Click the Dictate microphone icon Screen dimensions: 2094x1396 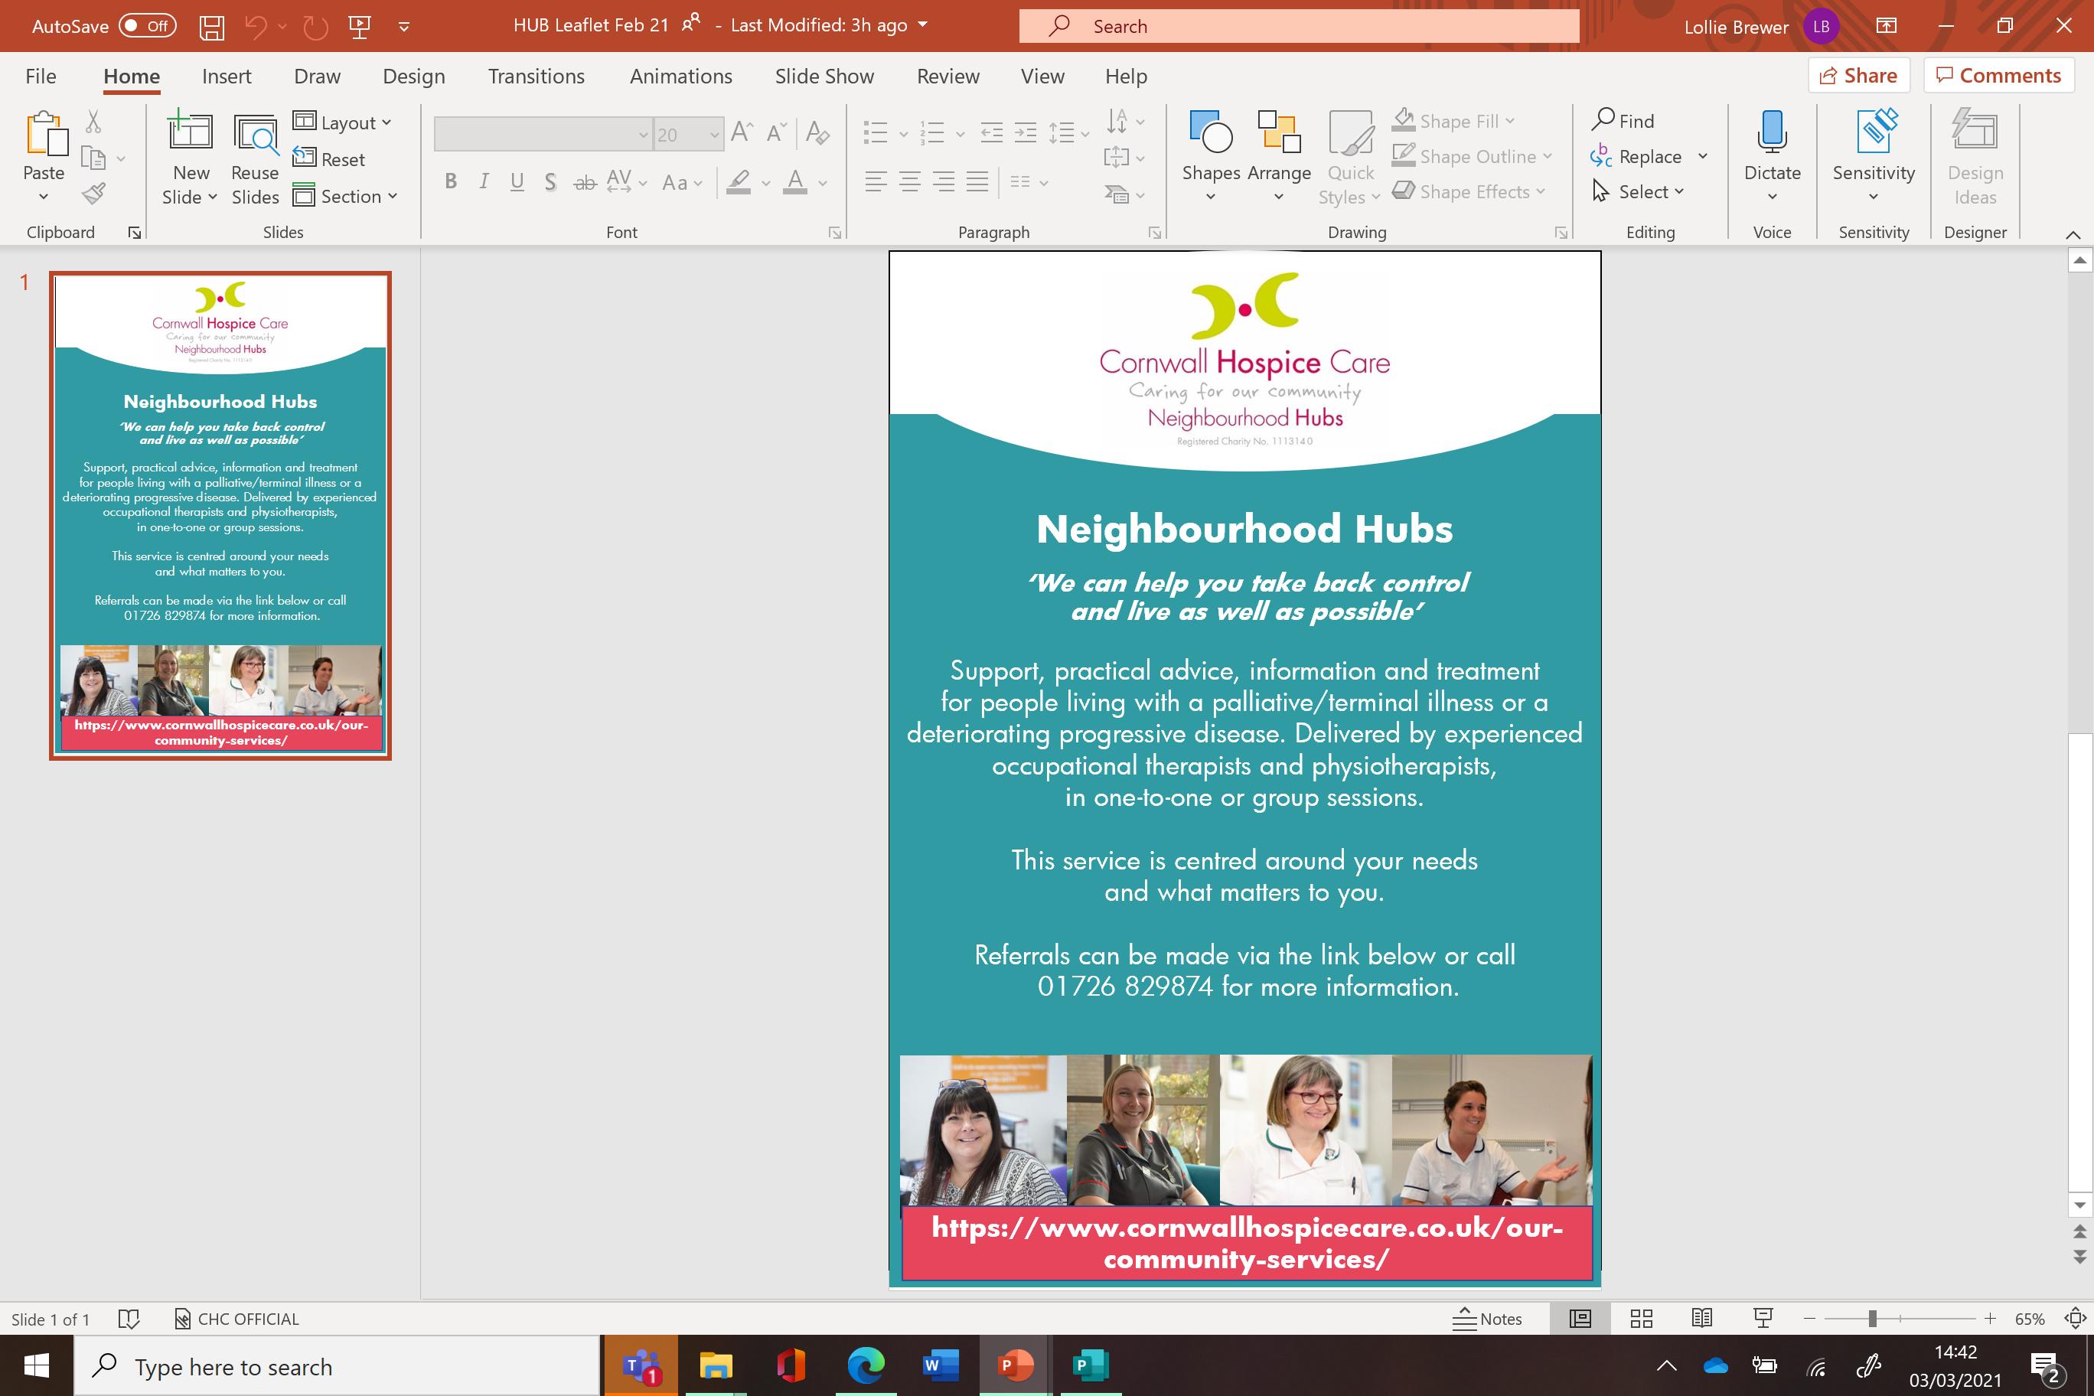point(1772,133)
